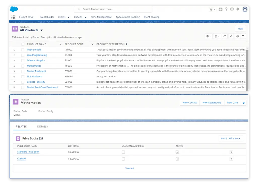Open the App Launcher grid icon
The width and height of the screenshot is (258, 183).
[x=13, y=17]
